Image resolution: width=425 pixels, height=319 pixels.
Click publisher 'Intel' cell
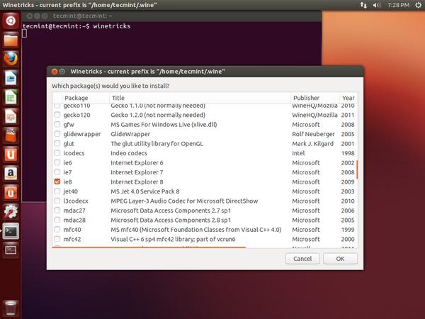[x=298, y=153]
